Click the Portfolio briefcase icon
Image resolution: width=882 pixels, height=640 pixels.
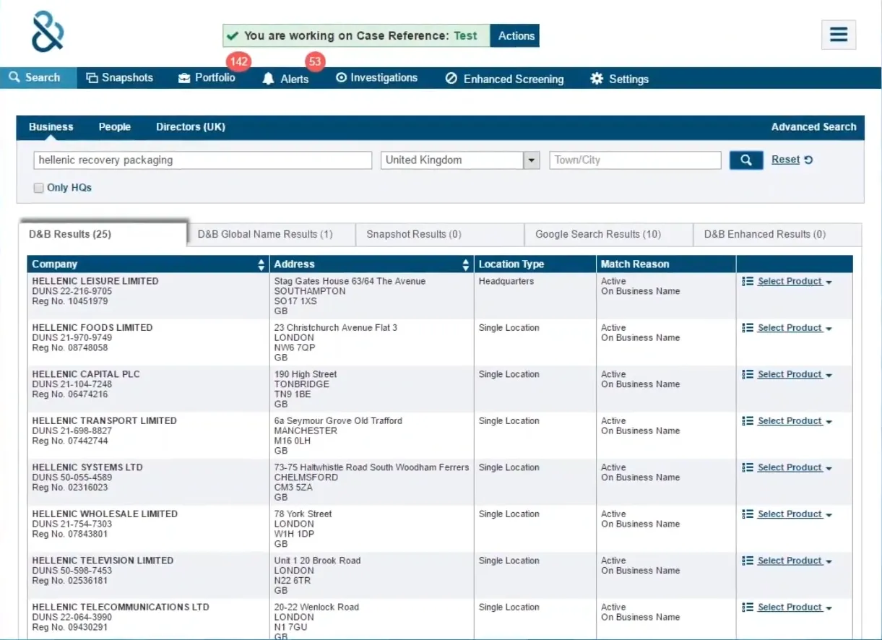pyautogui.click(x=184, y=78)
